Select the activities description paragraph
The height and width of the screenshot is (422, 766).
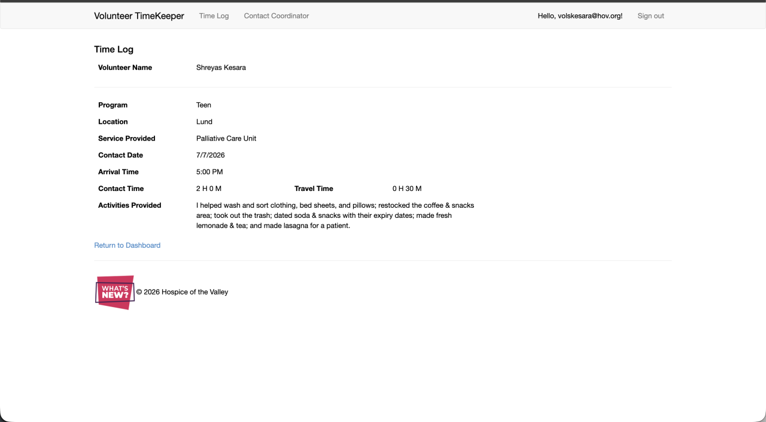click(335, 215)
